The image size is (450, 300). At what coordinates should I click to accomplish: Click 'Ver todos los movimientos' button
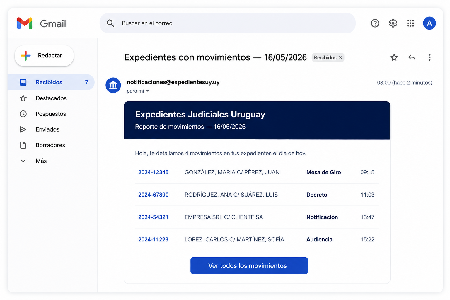point(249,266)
